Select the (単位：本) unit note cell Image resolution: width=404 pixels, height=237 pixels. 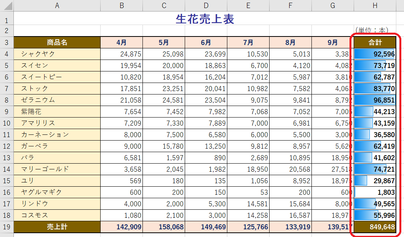tap(372, 30)
